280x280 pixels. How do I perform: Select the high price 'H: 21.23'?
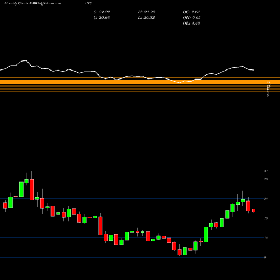(x=147, y=12)
